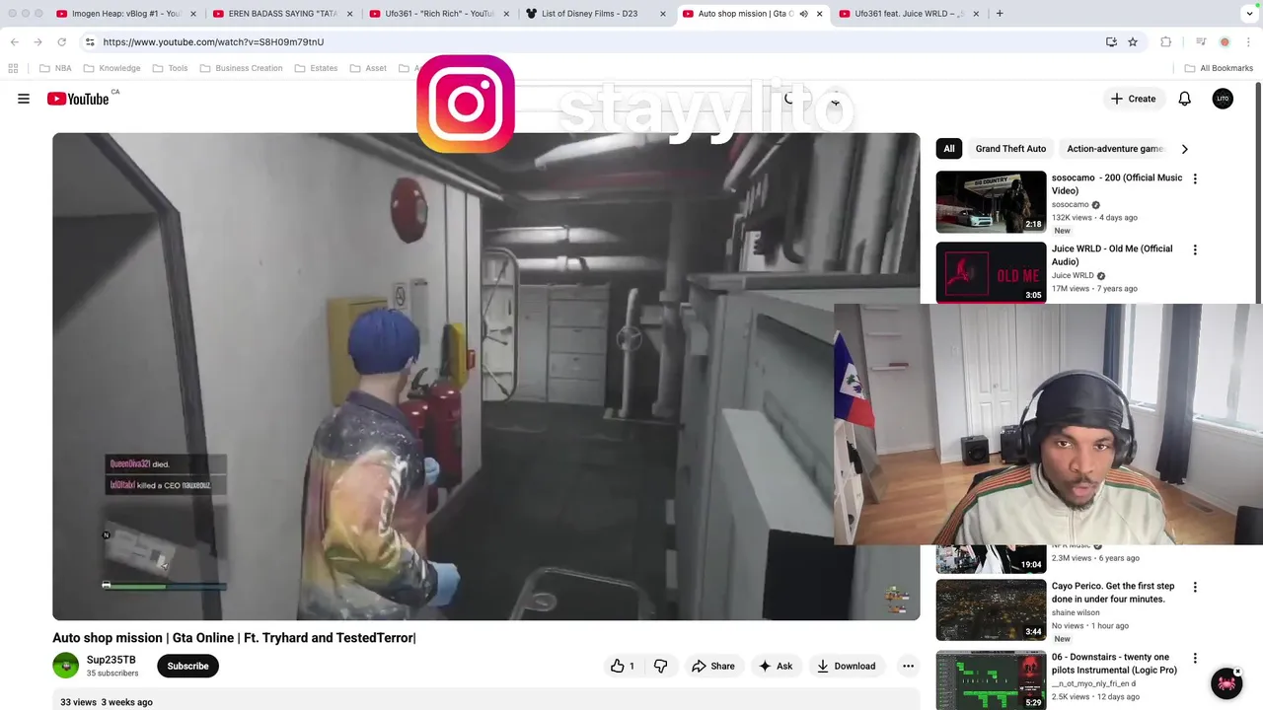
Task: Close the crab floating widget
Action: (x=1237, y=673)
